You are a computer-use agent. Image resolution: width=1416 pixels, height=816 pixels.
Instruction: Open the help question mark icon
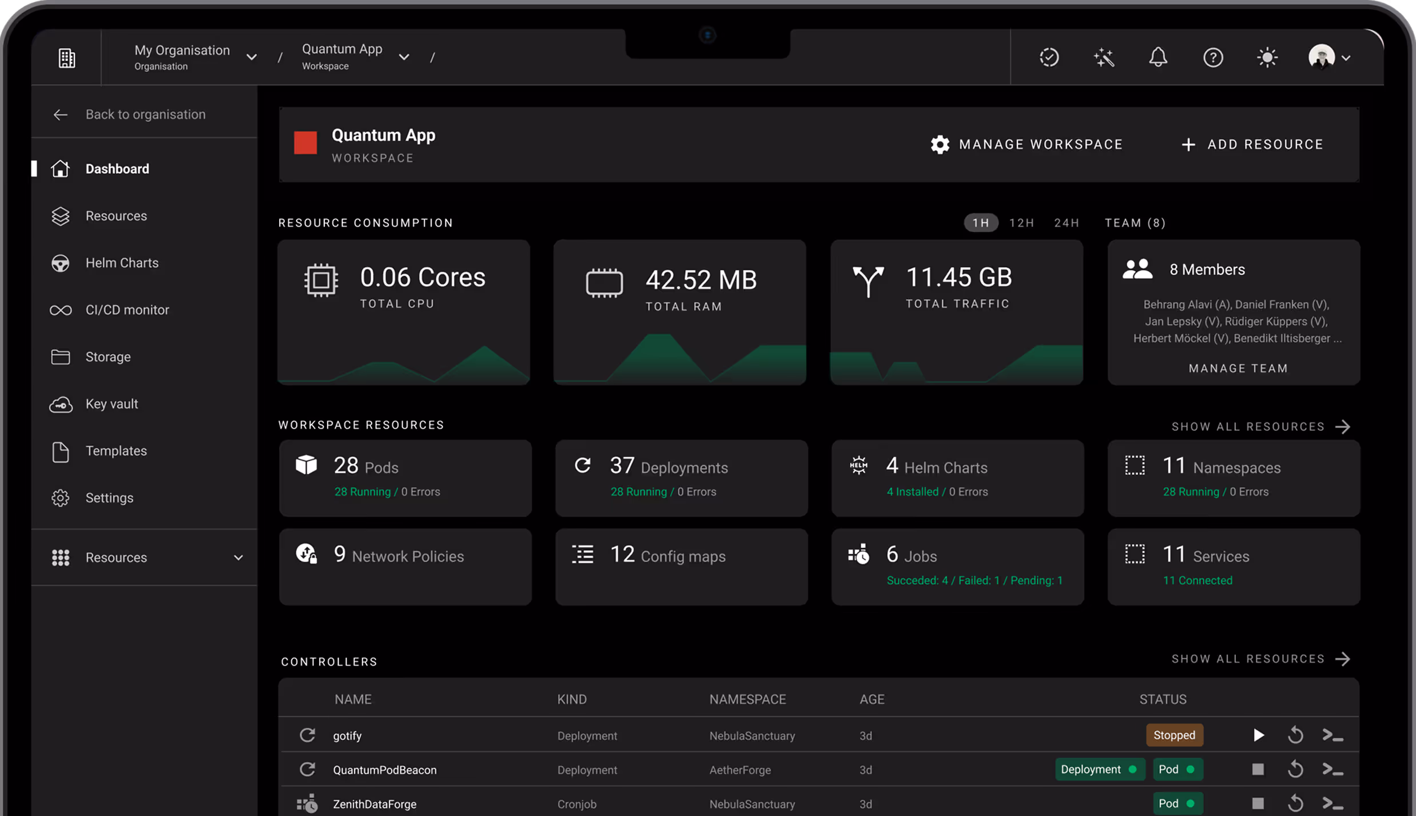tap(1212, 57)
